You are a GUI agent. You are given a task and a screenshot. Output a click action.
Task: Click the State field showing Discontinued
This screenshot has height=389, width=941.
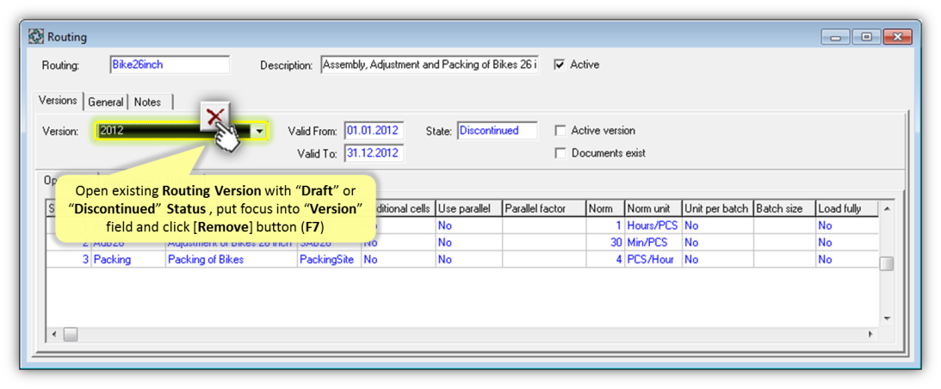point(498,130)
